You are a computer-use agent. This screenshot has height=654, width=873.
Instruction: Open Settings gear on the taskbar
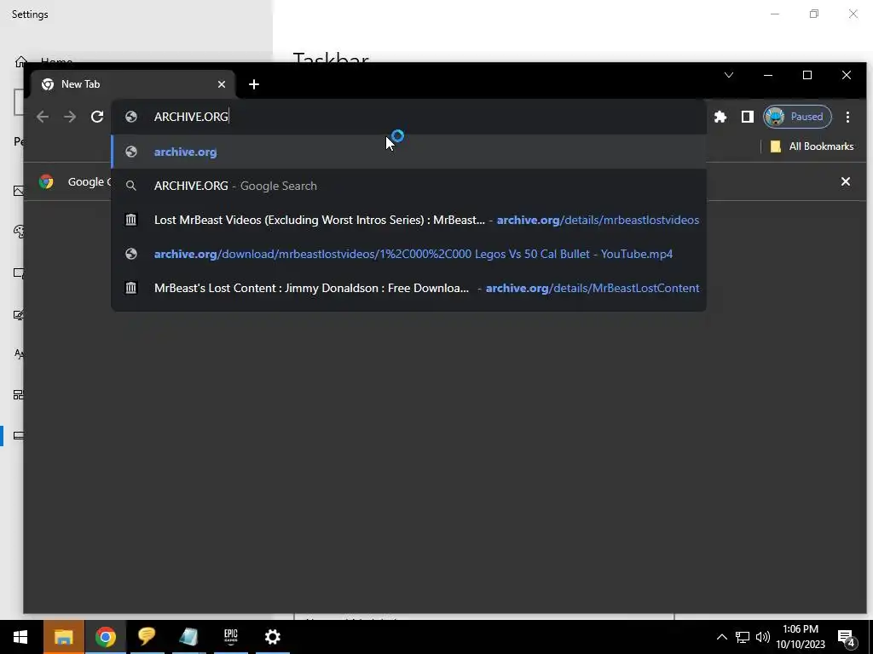(x=272, y=637)
